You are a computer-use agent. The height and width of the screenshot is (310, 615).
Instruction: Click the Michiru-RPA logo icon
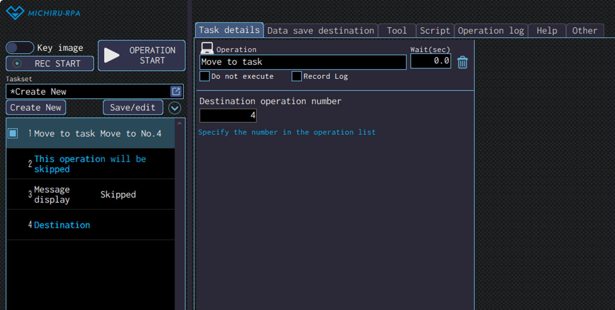click(15, 13)
